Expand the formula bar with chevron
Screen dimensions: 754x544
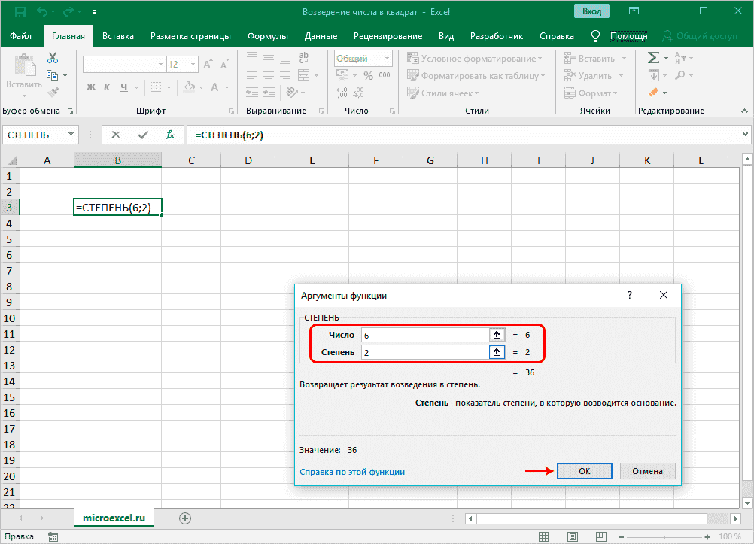(744, 135)
